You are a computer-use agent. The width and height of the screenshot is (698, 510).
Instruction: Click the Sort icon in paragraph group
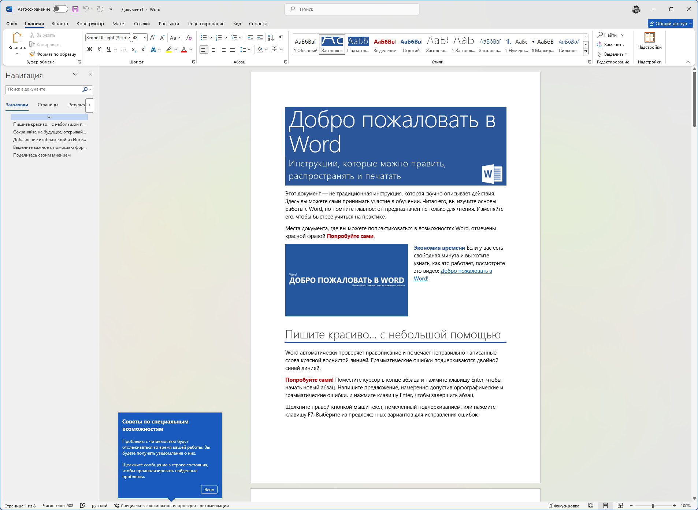pos(271,38)
